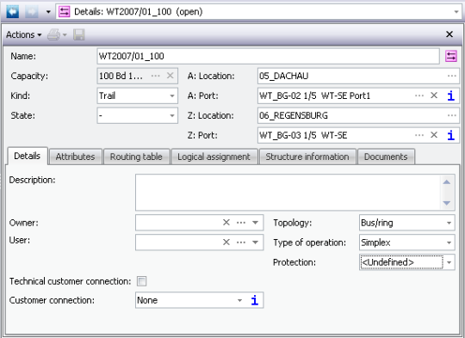Click the Name input field

(268, 56)
